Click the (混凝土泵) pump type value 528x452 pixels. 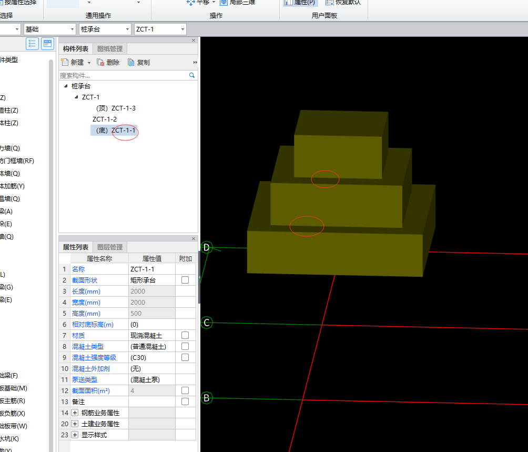pos(152,379)
